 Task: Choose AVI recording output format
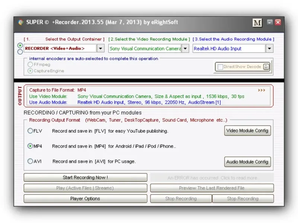tap(30, 161)
